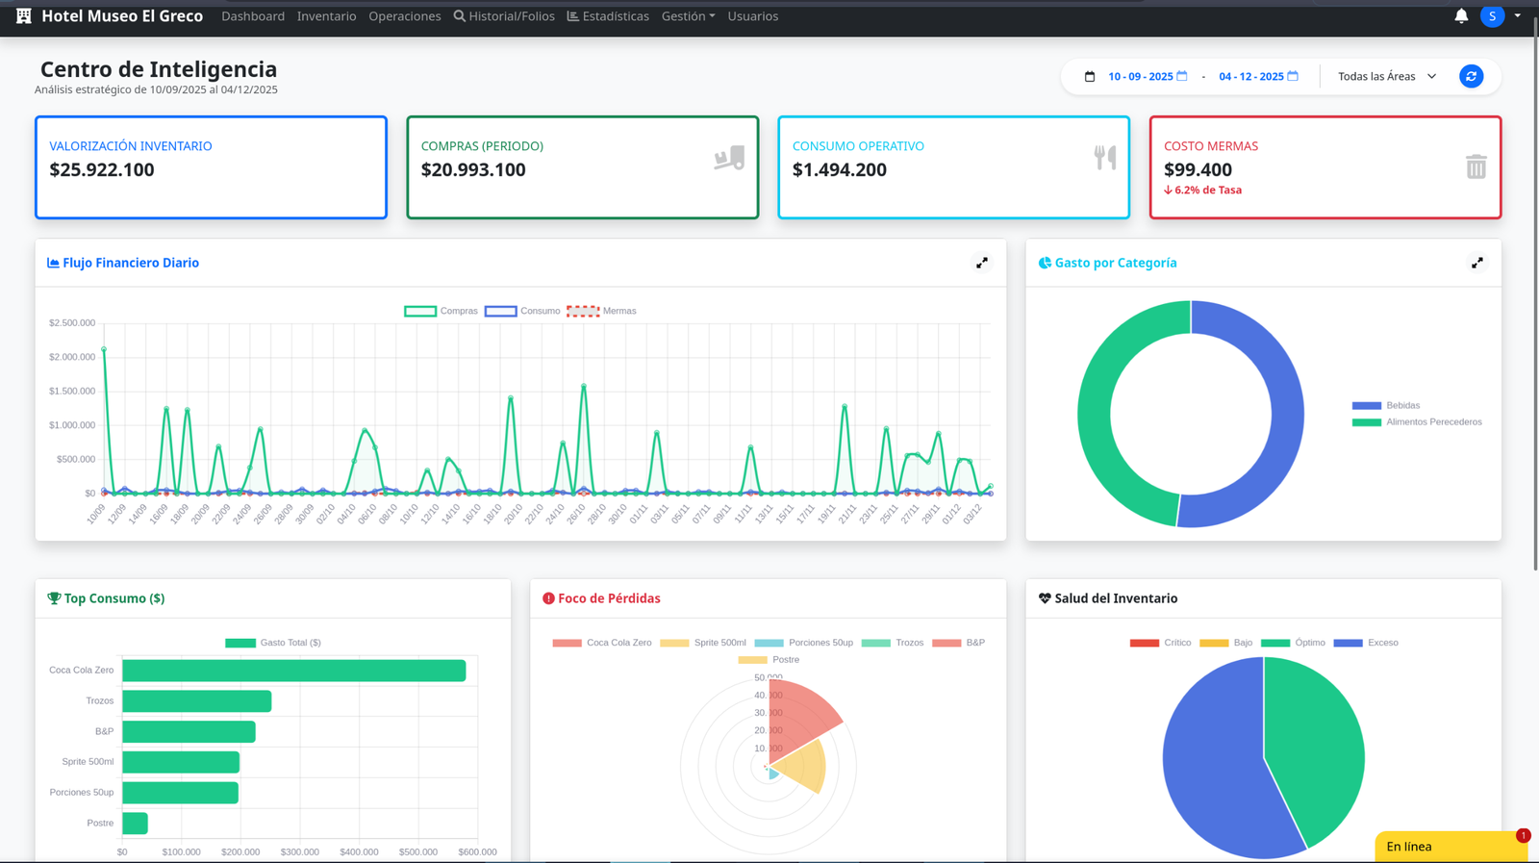The width and height of the screenshot is (1539, 863).
Task: Open the end date calendar icon
Action: click(x=1293, y=76)
